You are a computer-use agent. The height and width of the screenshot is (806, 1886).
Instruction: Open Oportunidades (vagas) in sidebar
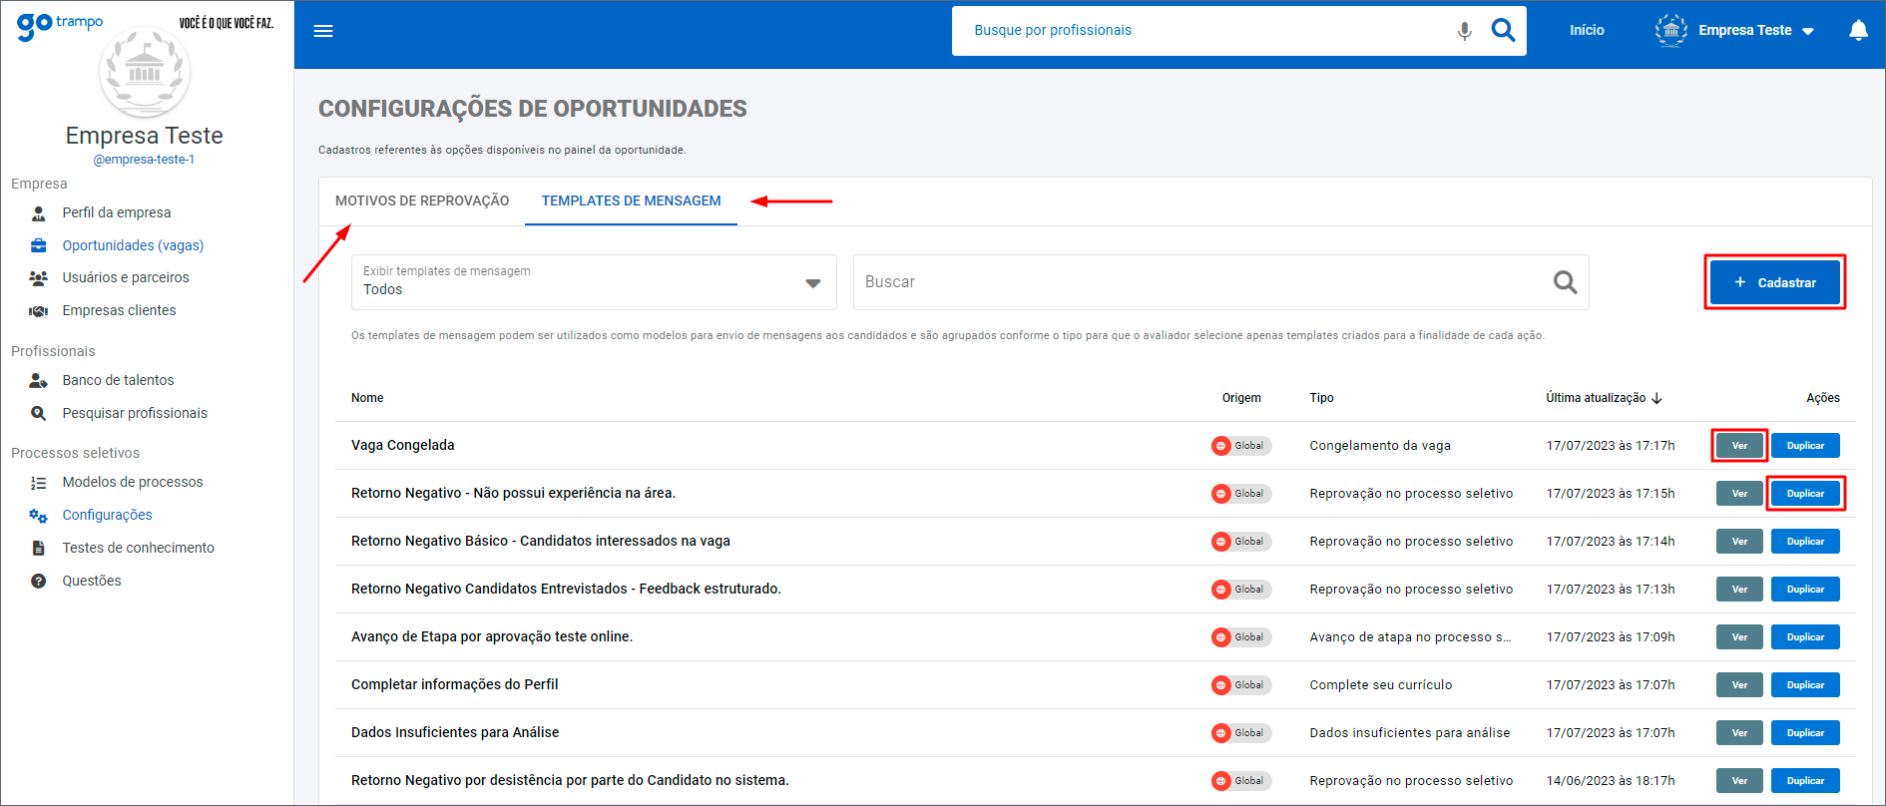point(133,245)
